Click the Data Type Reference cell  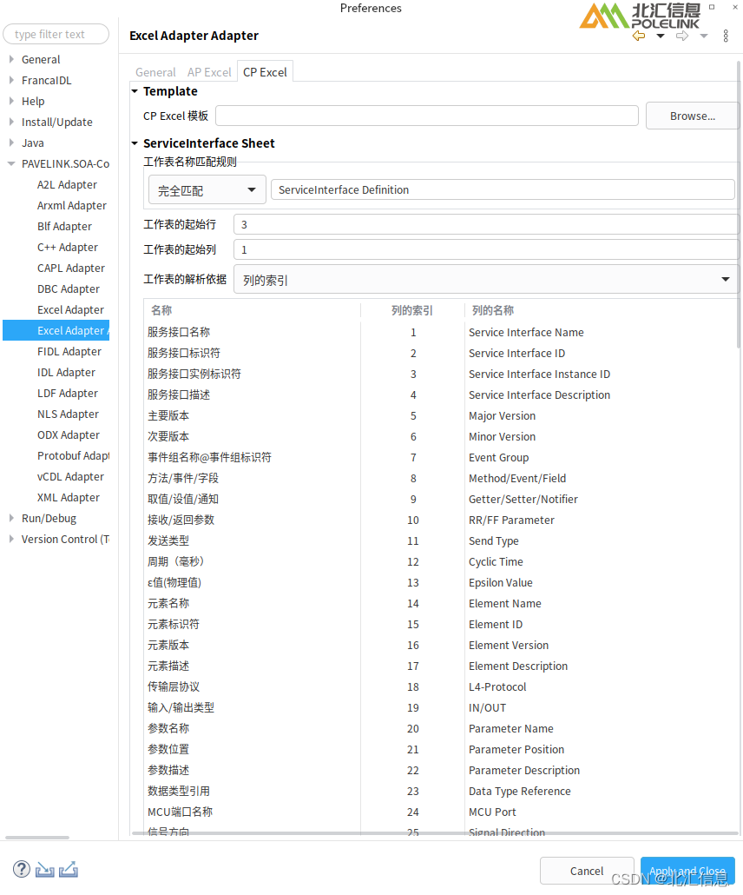click(x=519, y=791)
